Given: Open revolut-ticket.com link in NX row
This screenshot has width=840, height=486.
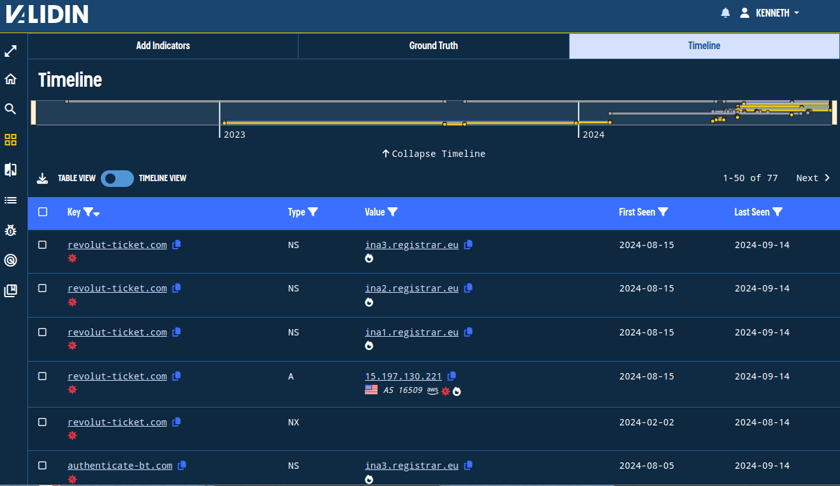Looking at the screenshot, I should (117, 422).
